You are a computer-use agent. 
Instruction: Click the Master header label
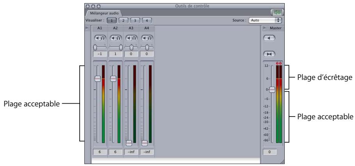[x=276, y=28]
